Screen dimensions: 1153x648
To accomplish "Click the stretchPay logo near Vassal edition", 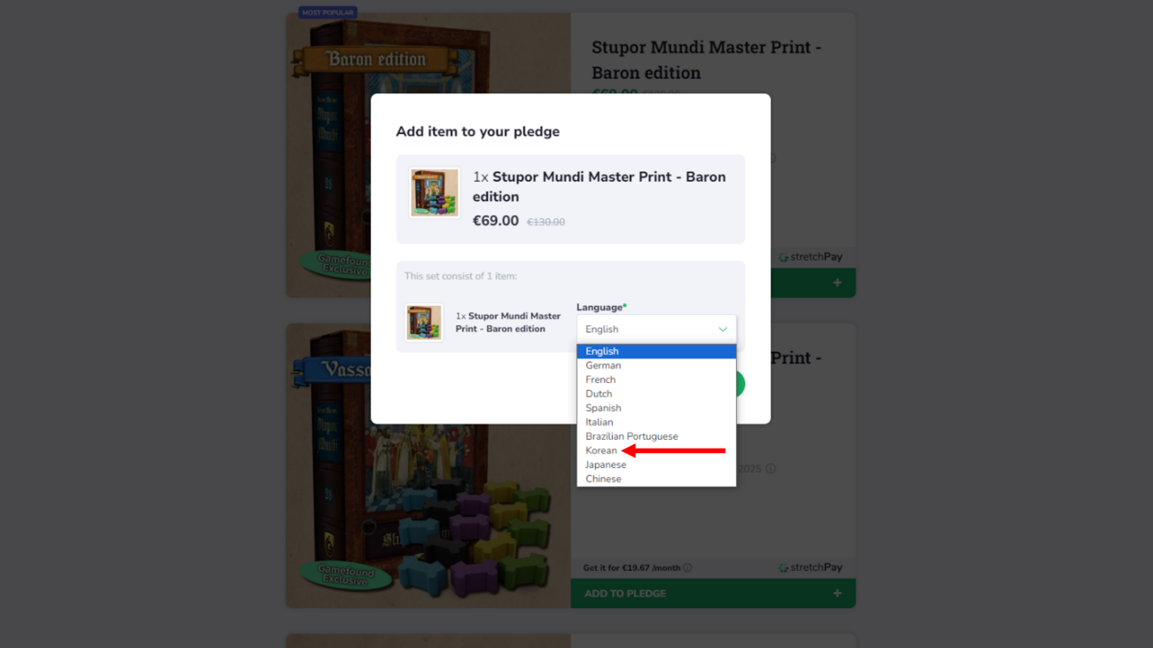I will click(811, 567).
